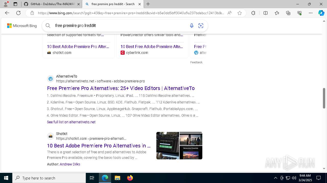Open Settings and more menu
The height and width of the screenshot is (183, 327).
click(x=311, y=13)
